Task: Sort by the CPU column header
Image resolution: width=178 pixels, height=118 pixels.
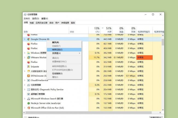Action: [x=94, y=30]
